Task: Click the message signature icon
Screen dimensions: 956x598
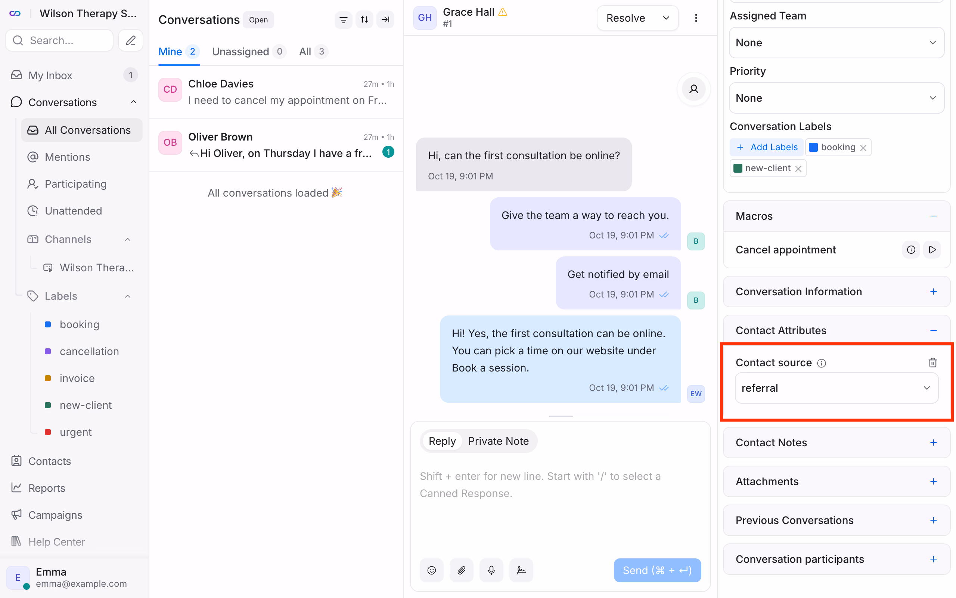Action: click(521, 570)
